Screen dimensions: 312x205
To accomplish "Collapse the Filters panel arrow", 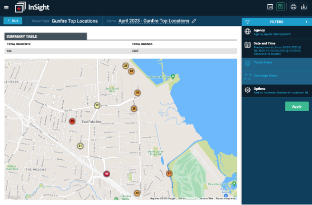I will (306, 22).
